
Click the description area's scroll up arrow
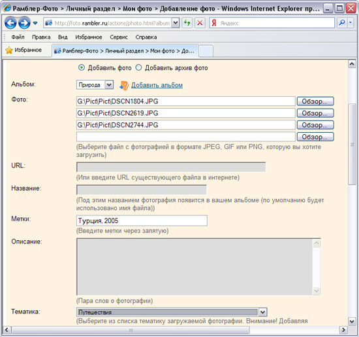317,243
